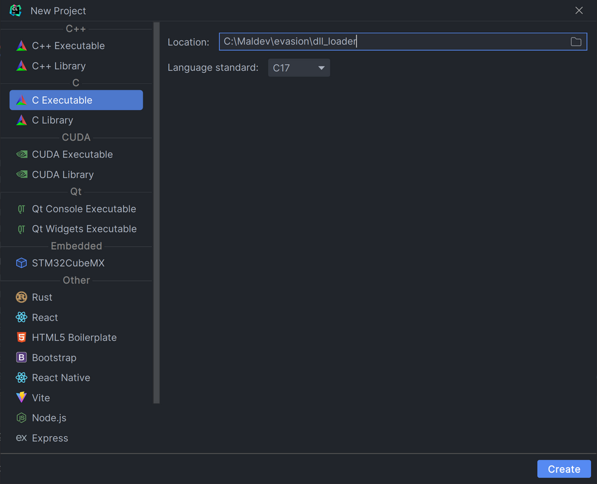The height and width of the screenshot is (484, 597).
Task: Pick the React project generator
Action: point(45,317)
